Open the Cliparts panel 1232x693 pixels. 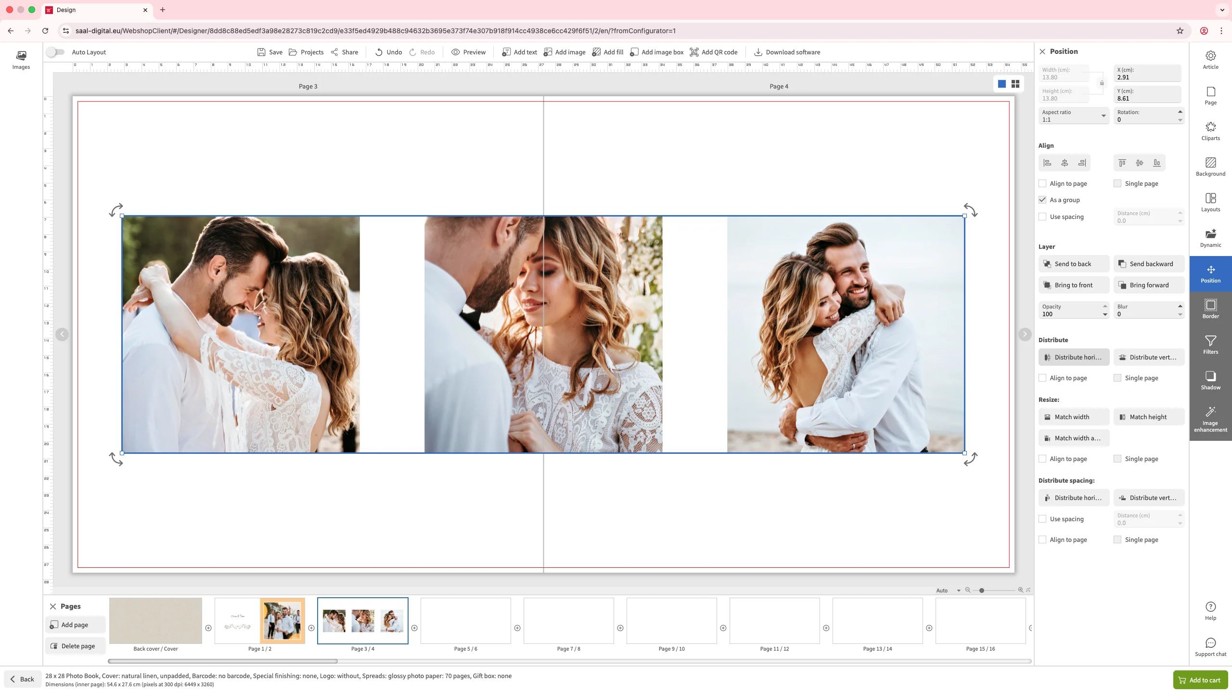pos(1210,131)
